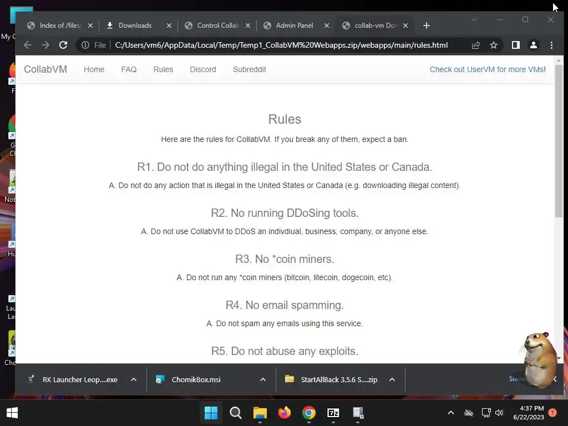Reload the page with the refresh icon
The height and width of the screenshot is (426, 568).
(63, 45)
